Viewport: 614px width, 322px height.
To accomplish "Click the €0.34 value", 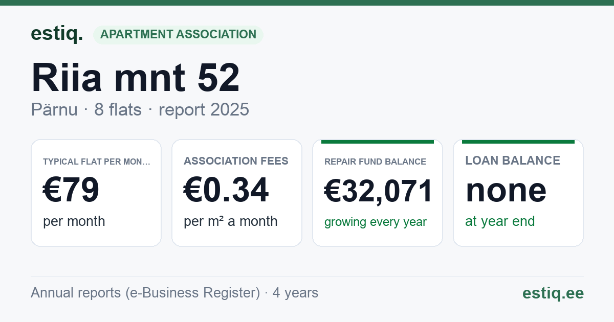I will (x=226, y=191).
